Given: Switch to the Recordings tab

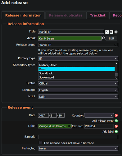Looking at the screenshot, I should [116, 15].
